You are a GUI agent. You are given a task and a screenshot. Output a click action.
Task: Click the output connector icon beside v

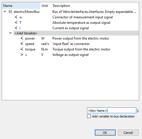point(22,55)
